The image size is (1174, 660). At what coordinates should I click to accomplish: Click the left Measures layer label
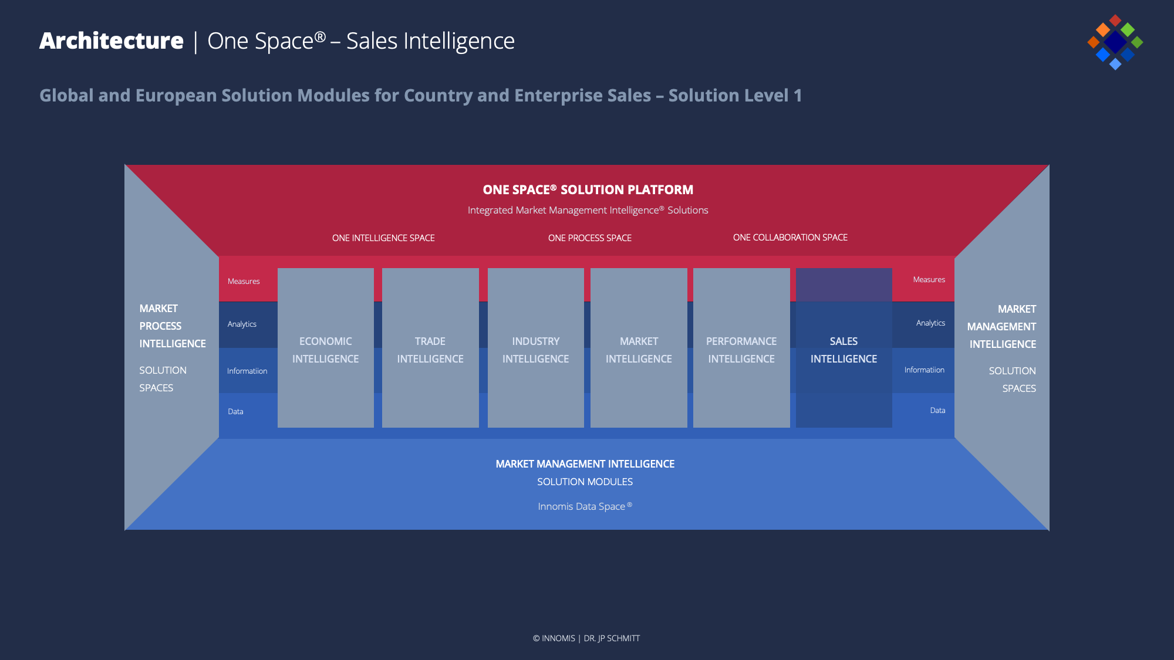(x=244, y=282)
